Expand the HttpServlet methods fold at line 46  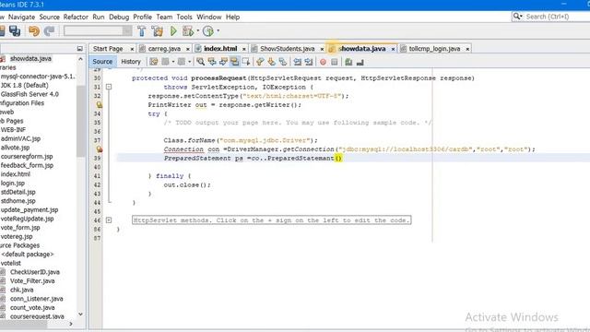click(x=109, y=220)
